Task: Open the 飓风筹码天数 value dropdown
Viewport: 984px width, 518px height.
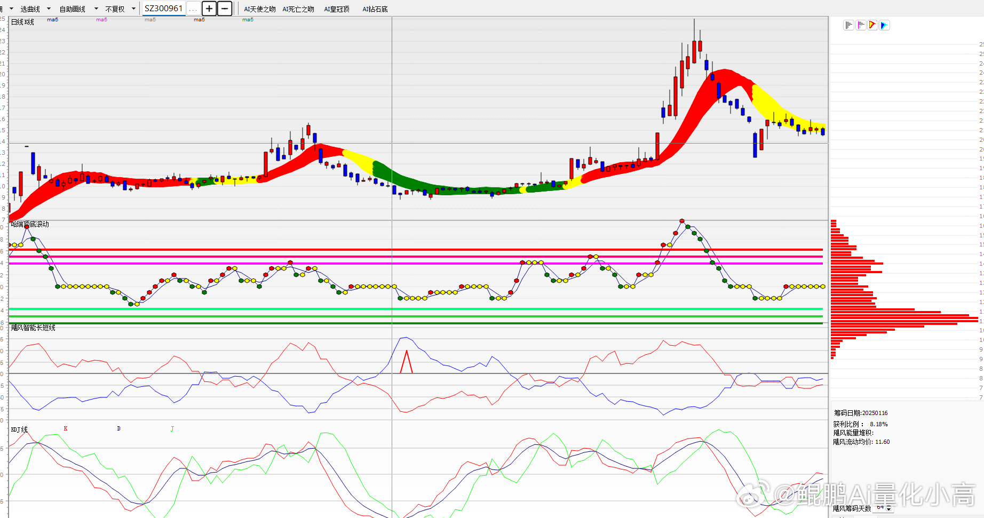Action: click(888, 508)
